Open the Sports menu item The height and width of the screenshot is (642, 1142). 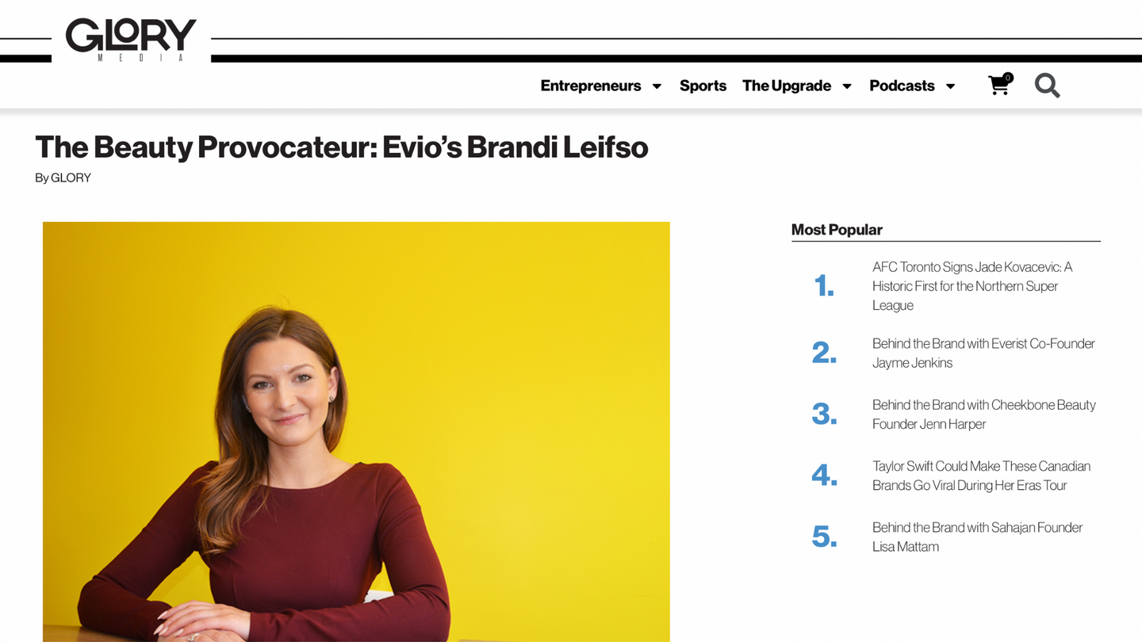703,86
